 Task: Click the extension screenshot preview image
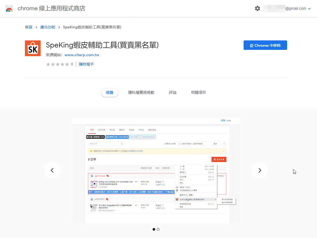pyautogui.click(x=156, y=170)
